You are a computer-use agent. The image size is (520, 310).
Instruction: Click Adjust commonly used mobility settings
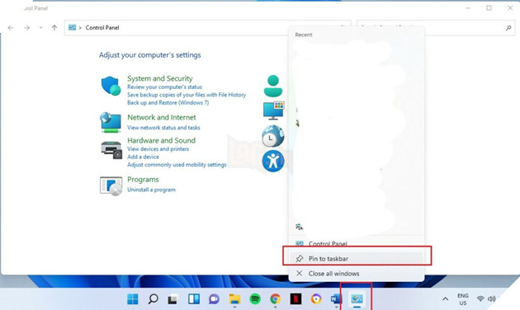click(177, 165)
